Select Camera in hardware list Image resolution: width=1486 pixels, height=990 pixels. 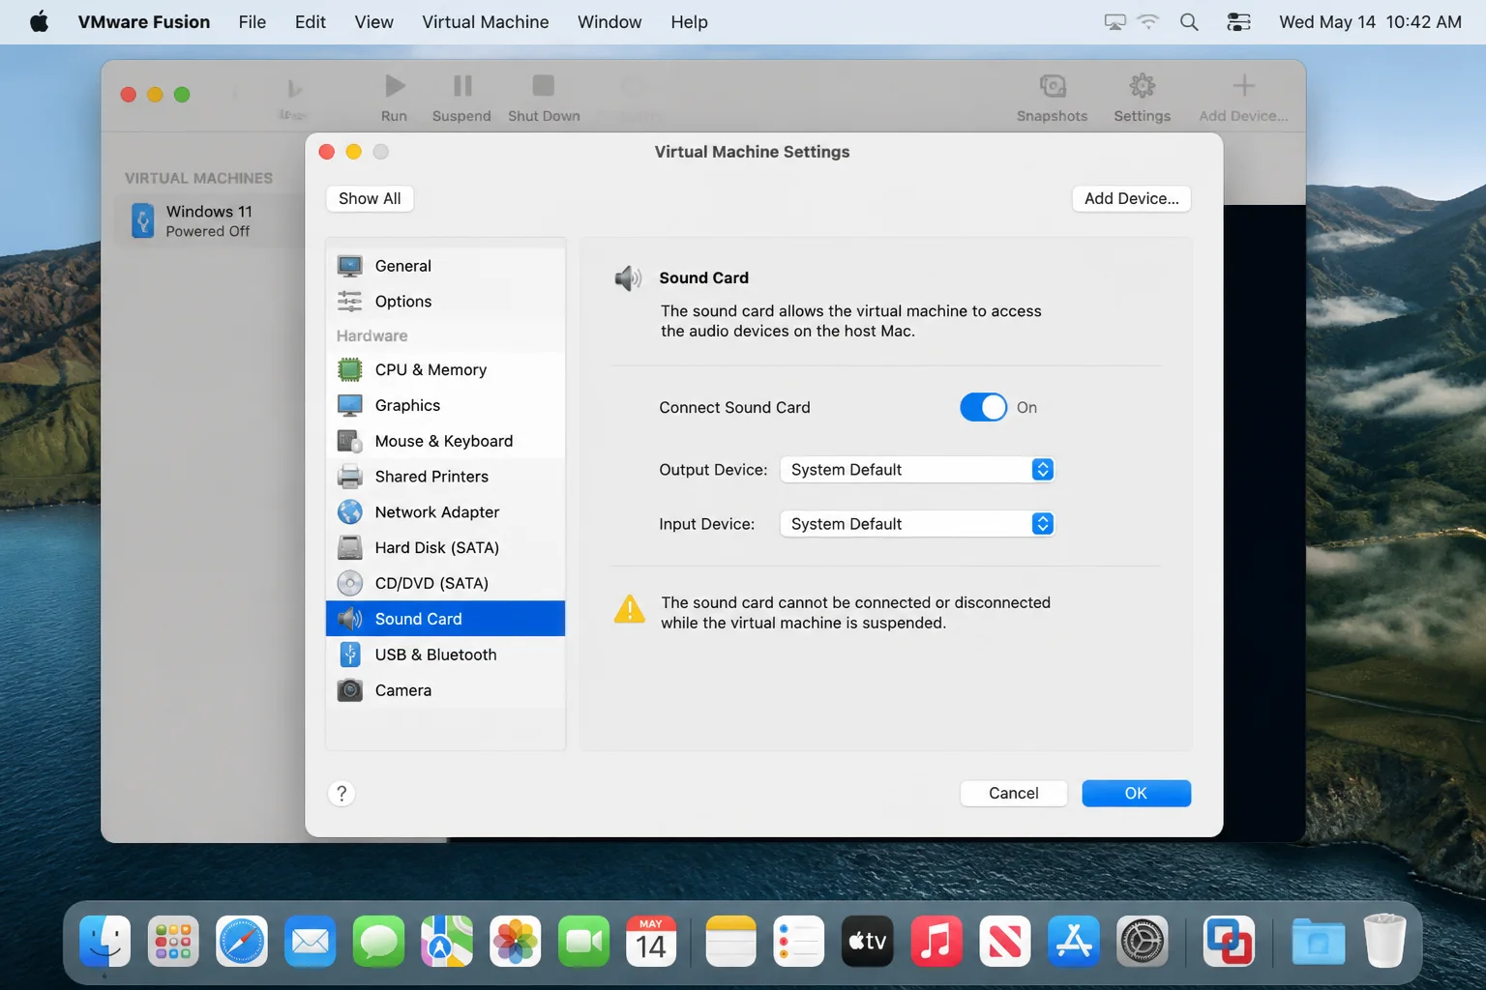[x=445, y=690]
